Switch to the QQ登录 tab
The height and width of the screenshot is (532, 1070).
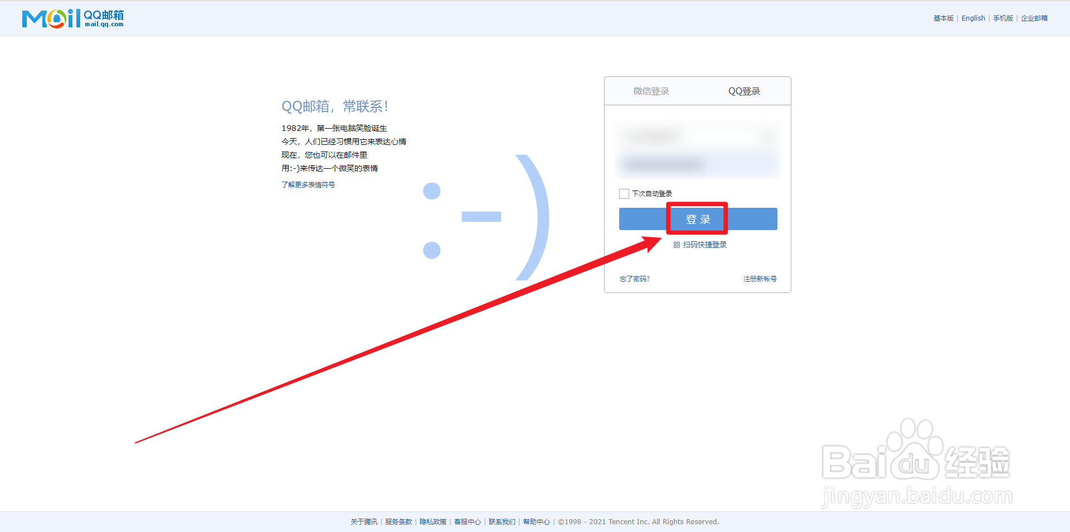coord(744,91)
